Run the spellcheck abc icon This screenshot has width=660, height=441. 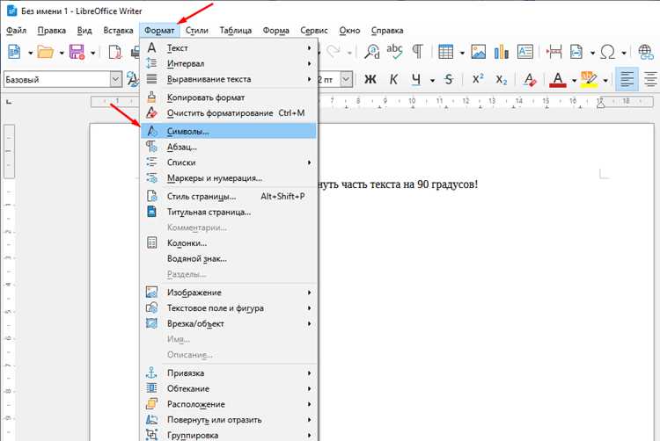[x=395, y=52]
